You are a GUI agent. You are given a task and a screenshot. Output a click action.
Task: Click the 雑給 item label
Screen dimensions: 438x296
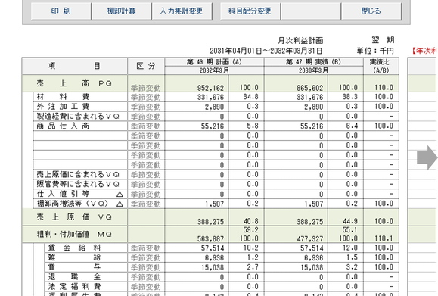click(x=74, y=257)
